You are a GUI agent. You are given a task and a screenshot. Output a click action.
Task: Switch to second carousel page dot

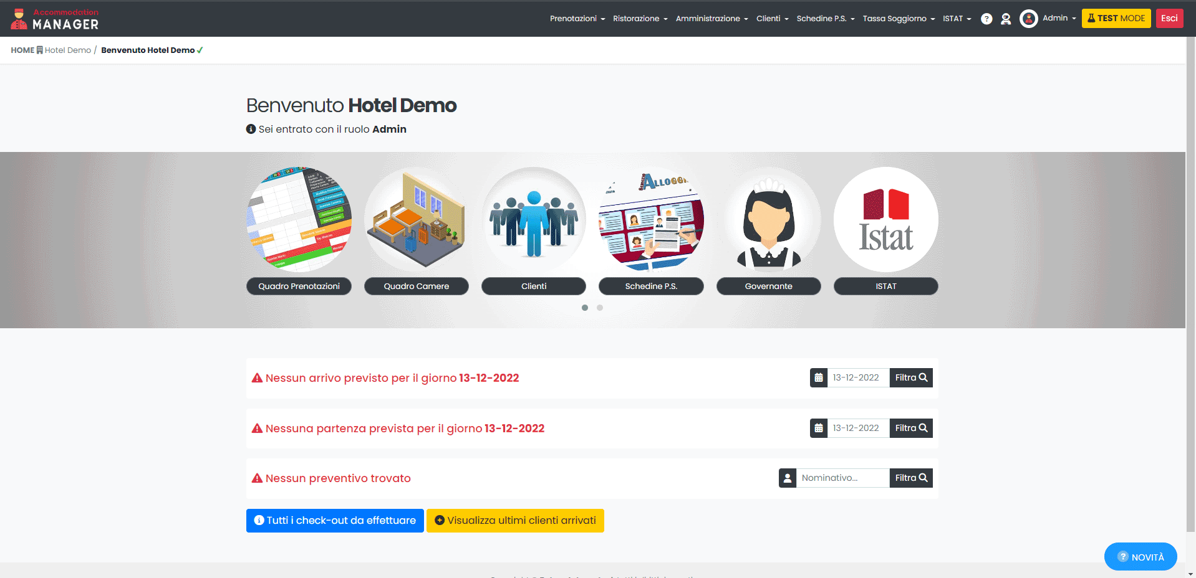pos(600,308)
